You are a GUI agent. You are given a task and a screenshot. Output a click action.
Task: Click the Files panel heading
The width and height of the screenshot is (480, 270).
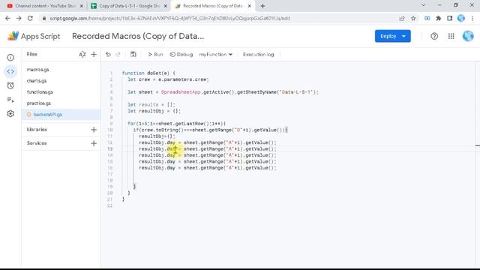[x=31, y=54]
